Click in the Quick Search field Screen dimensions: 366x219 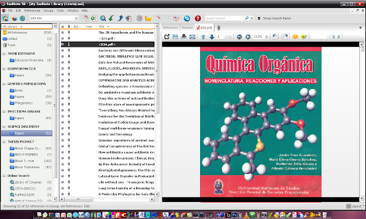point(225,18)
